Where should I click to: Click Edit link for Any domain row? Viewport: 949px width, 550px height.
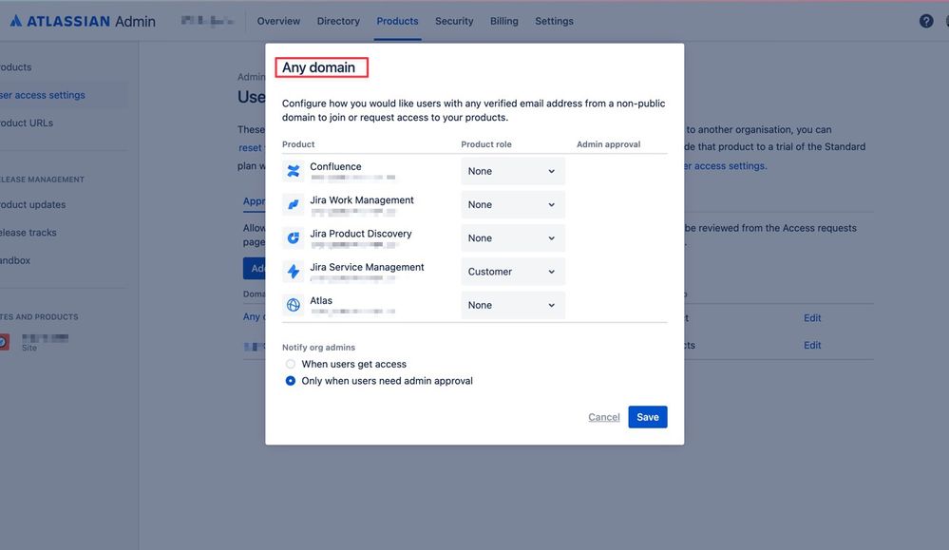(812, 317)
